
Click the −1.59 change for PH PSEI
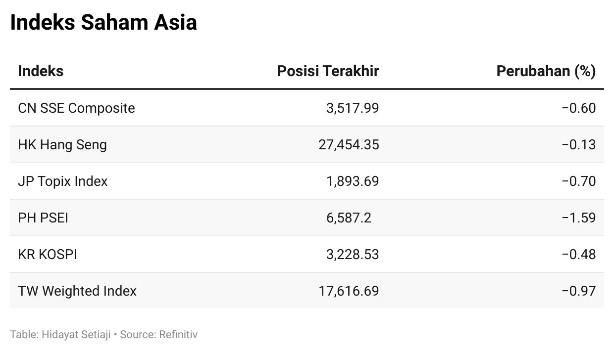click(579, 218)
